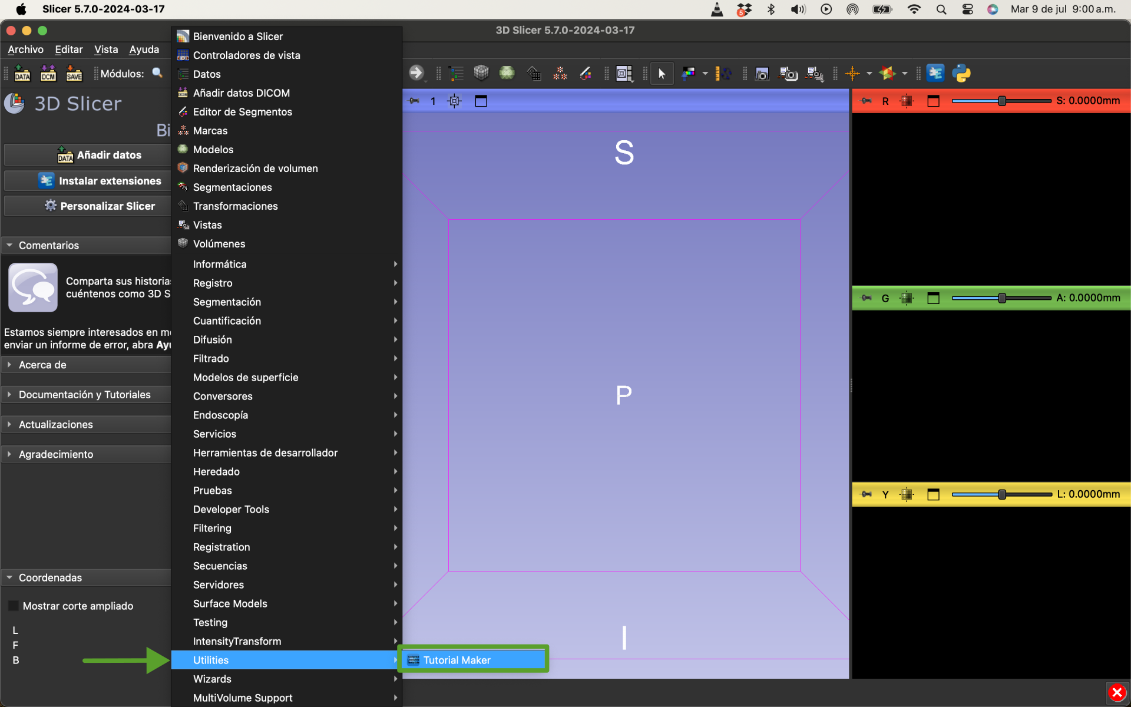Open the crosshair options dropdown arrow
The image size is (1131, 707).
tap(869, 74)
